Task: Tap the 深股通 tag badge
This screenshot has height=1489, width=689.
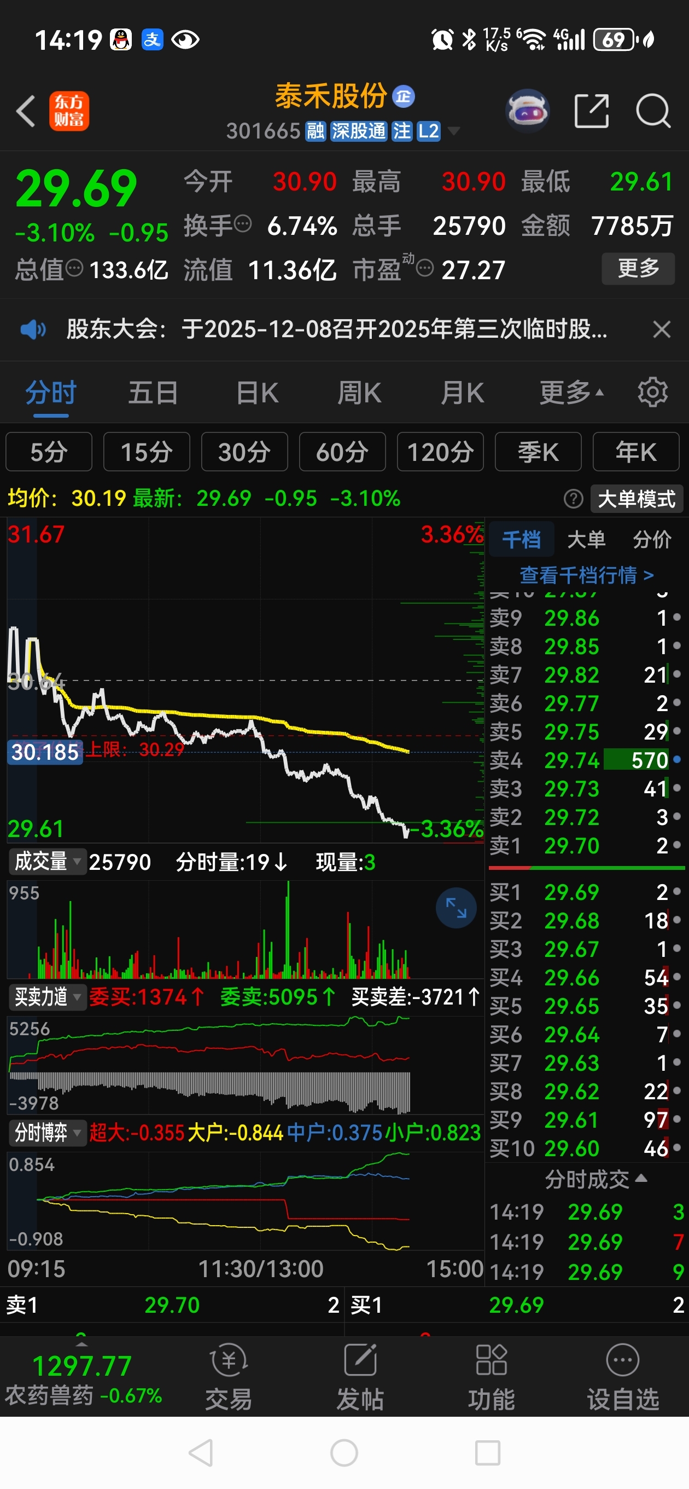Action: pyautogui.click(x=358, y=132)
